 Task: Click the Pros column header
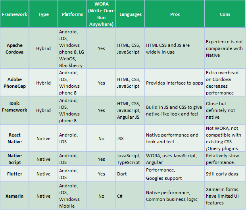tap(175, 14)
